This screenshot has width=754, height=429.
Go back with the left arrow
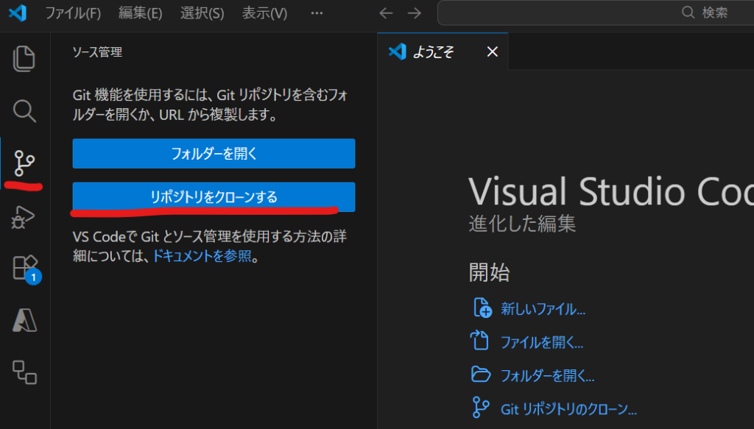[x=386, y=13]
